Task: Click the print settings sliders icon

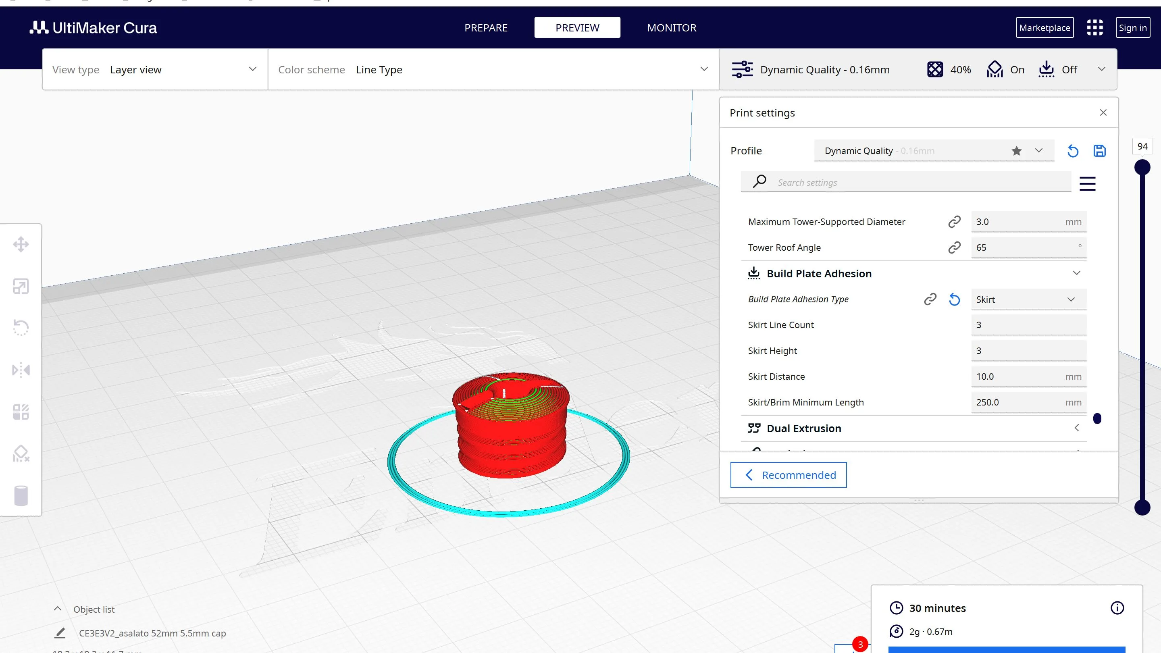Action: tap(742, 69)
